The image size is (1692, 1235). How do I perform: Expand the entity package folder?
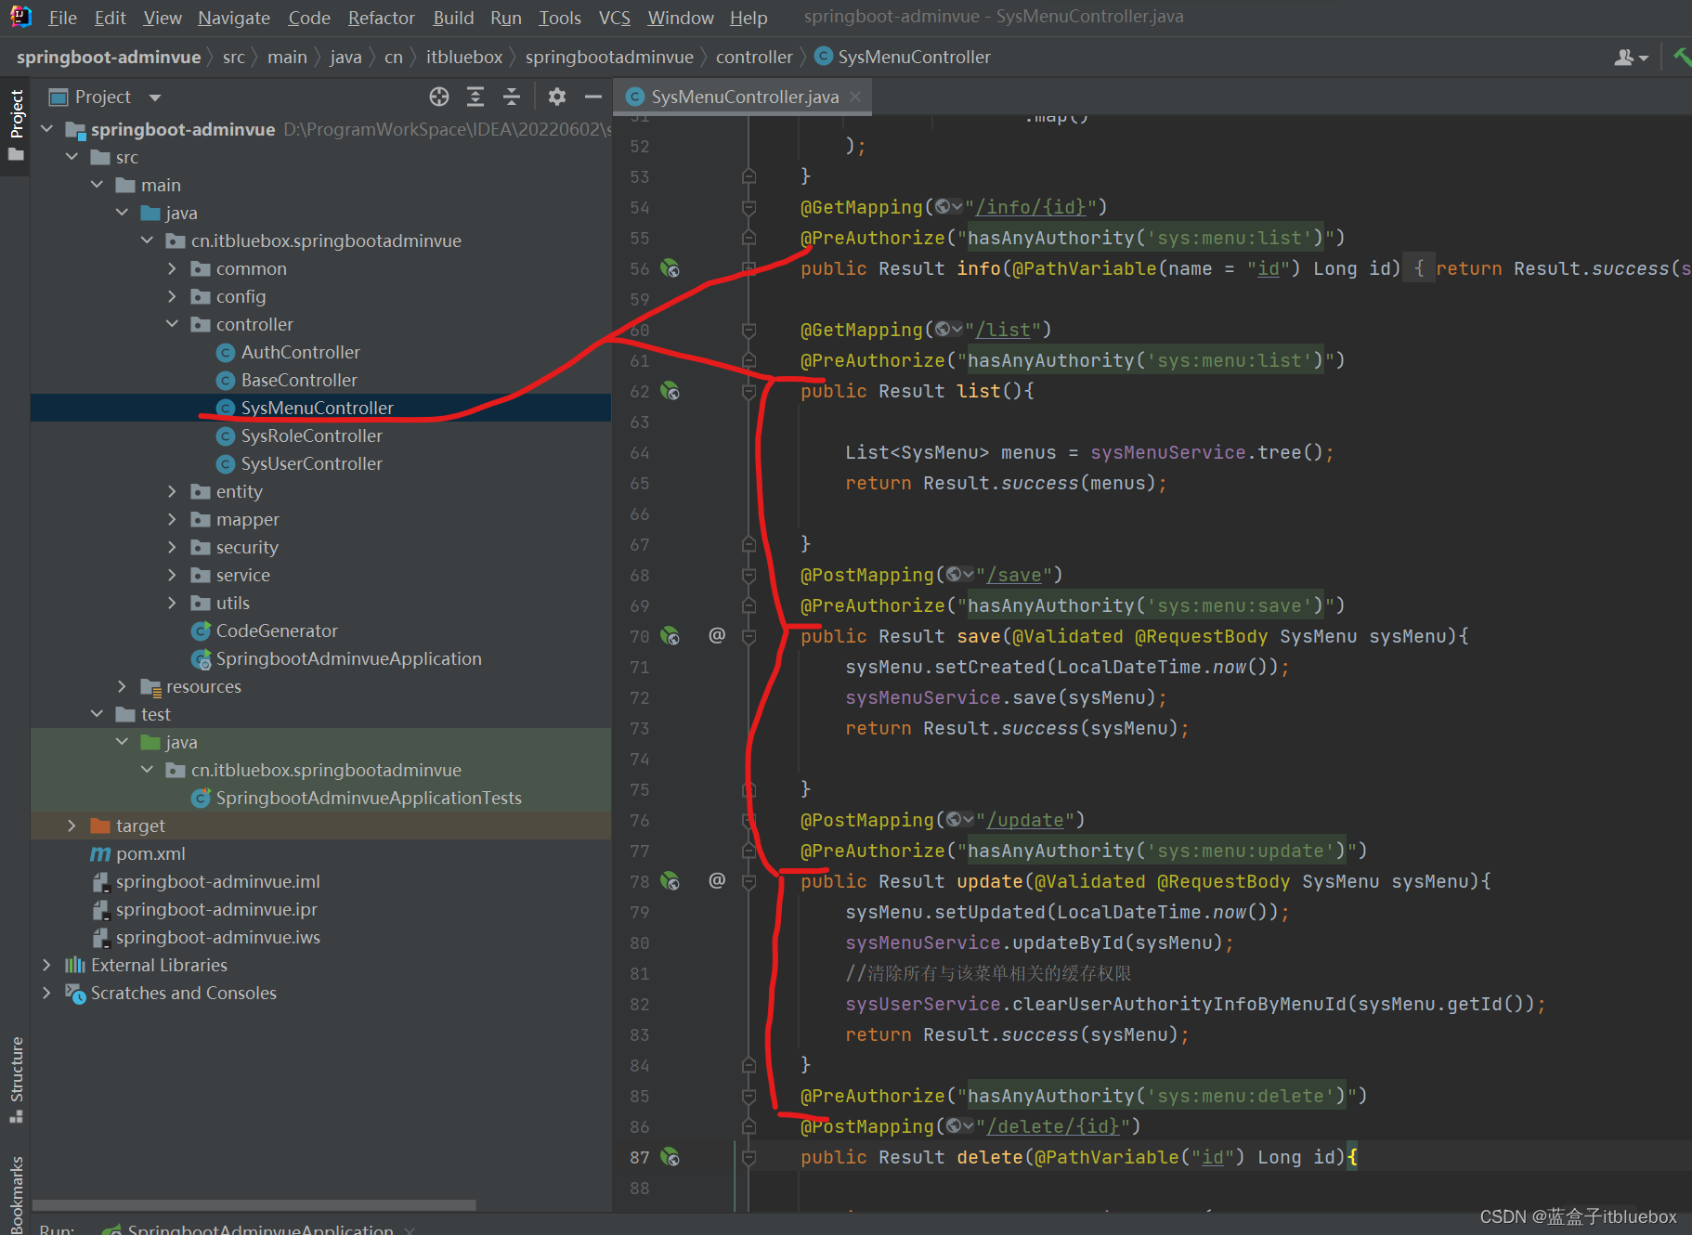[x=172, y=491]
